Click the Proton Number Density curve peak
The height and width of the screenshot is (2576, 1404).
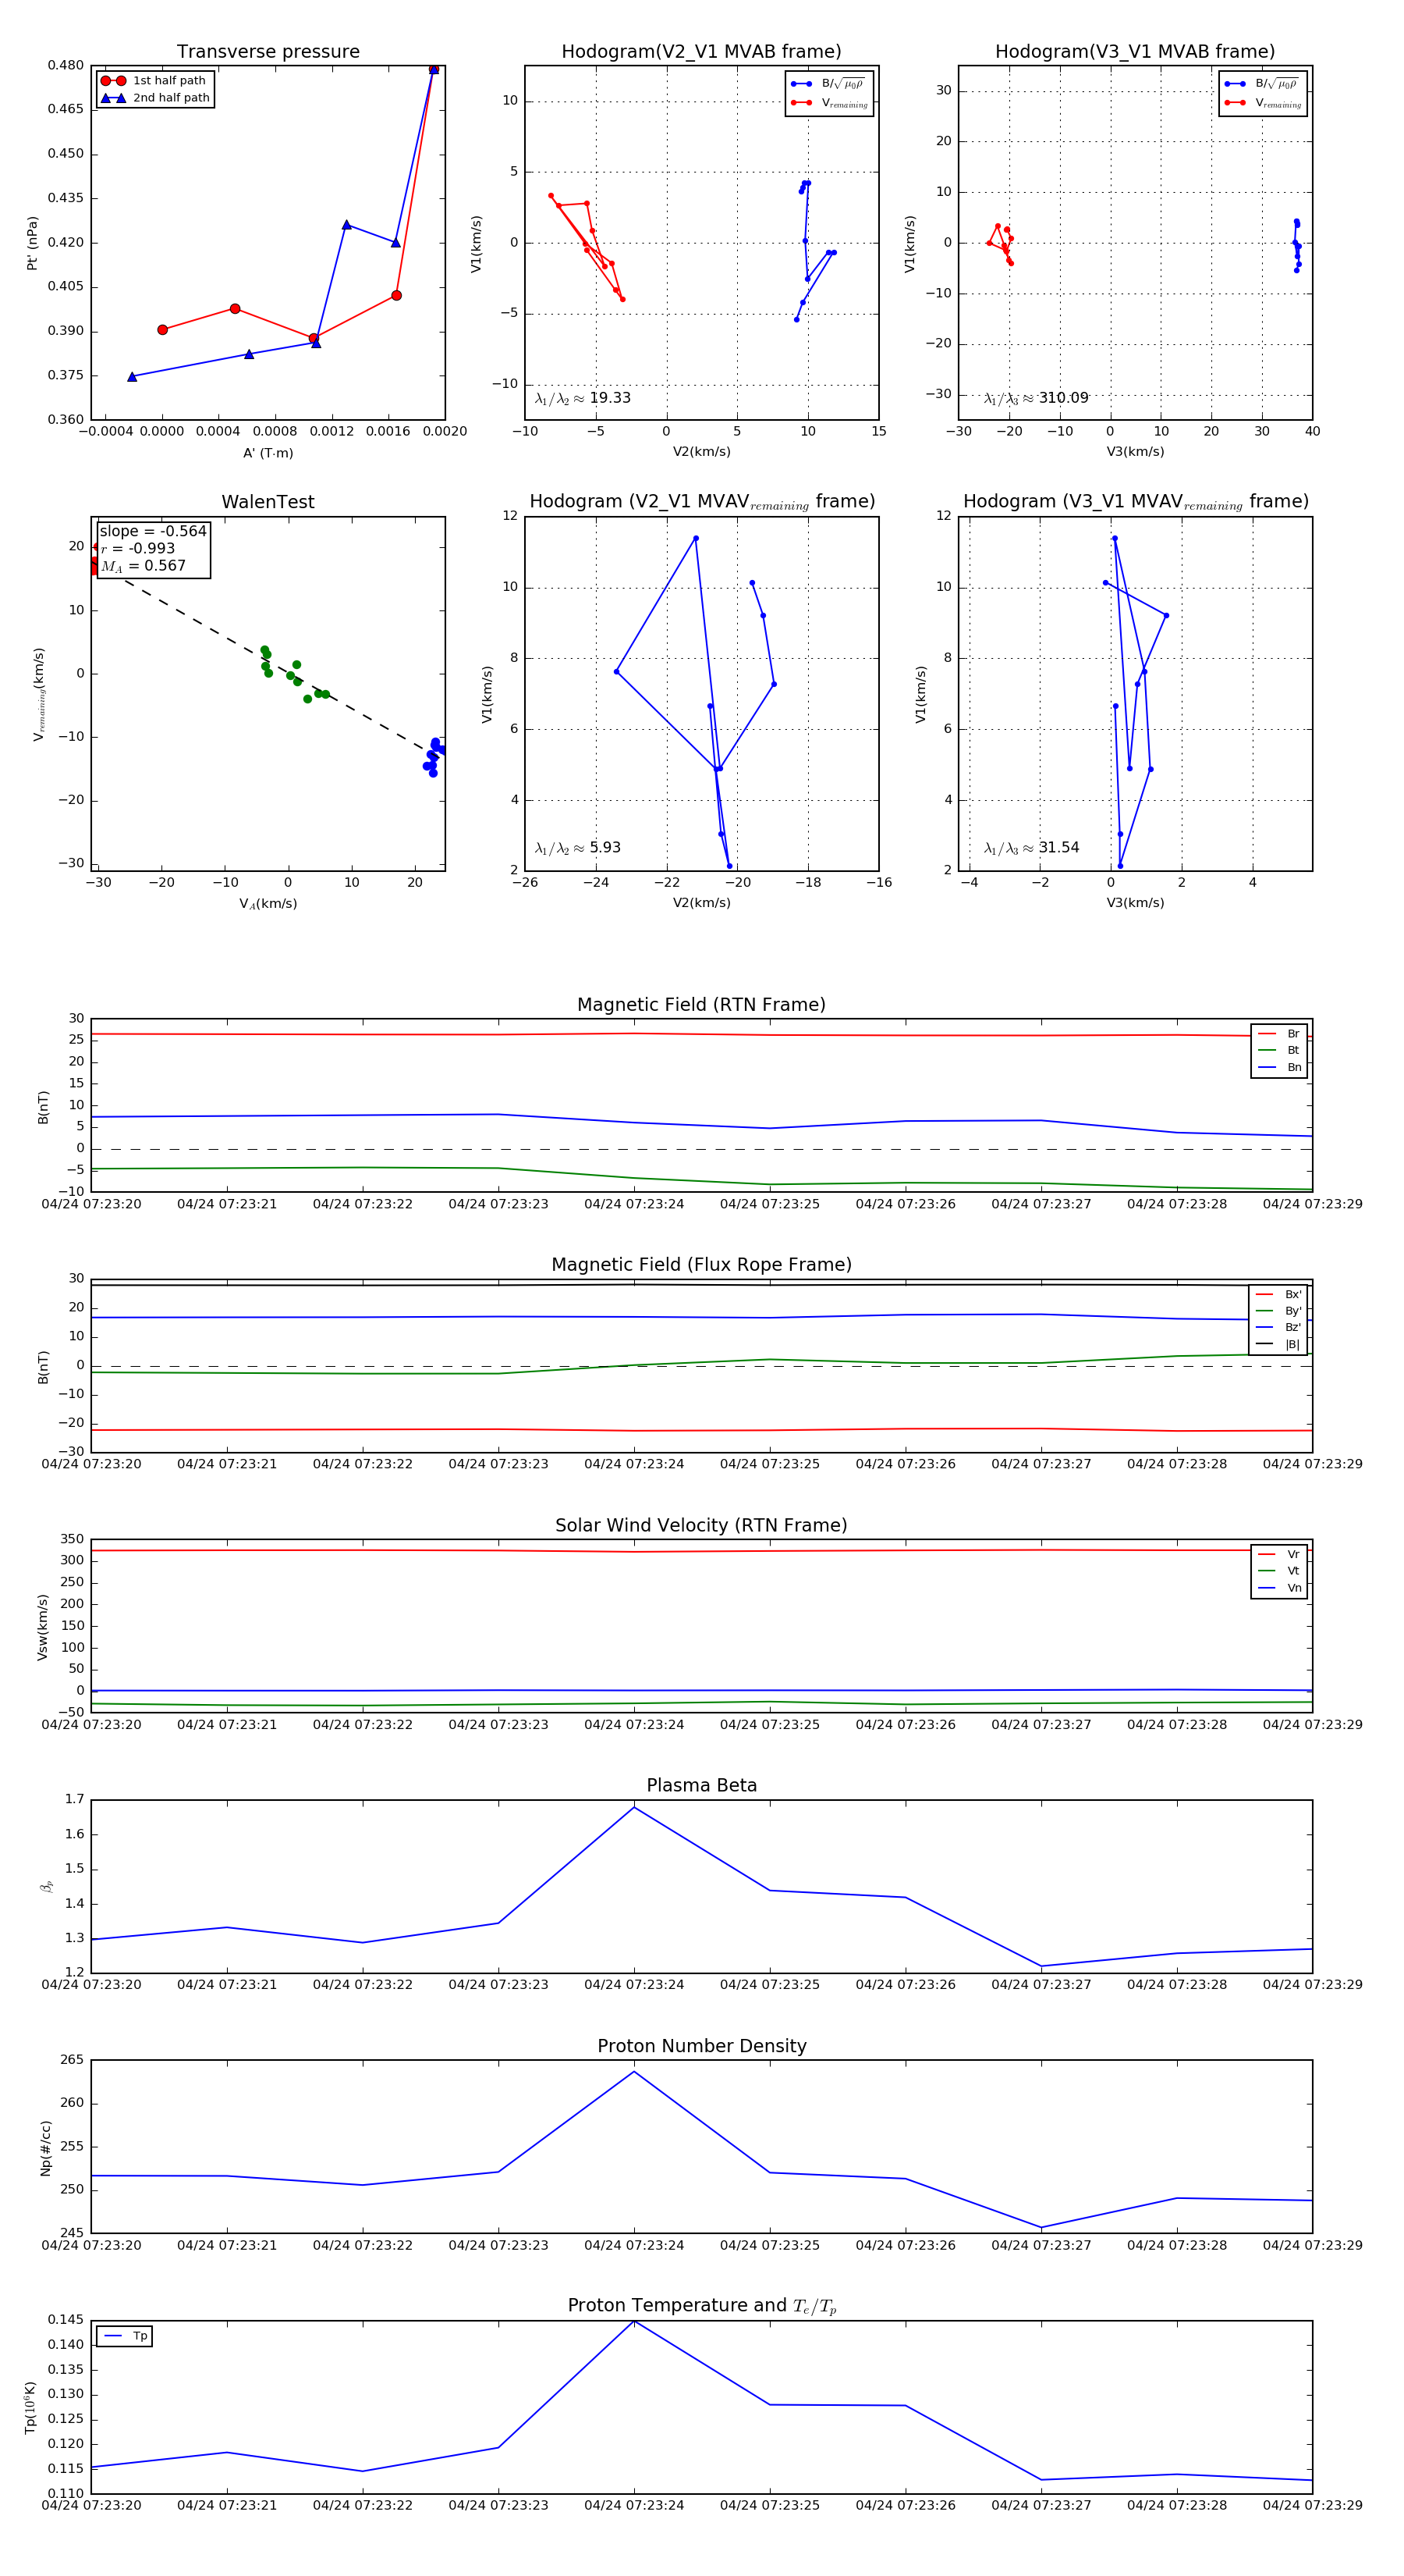[633, 2071]
